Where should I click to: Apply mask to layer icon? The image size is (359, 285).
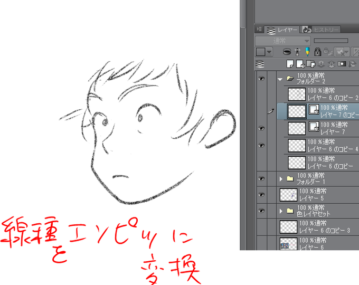(352, 64)
